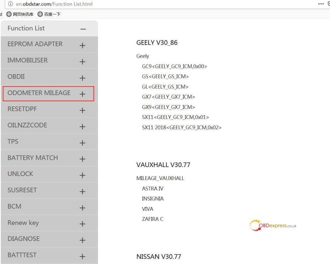
Task: Collapse the Function List panel with minus
Action: [83, 29]
